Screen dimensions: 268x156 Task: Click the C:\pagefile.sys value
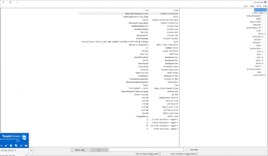[142, 116]
